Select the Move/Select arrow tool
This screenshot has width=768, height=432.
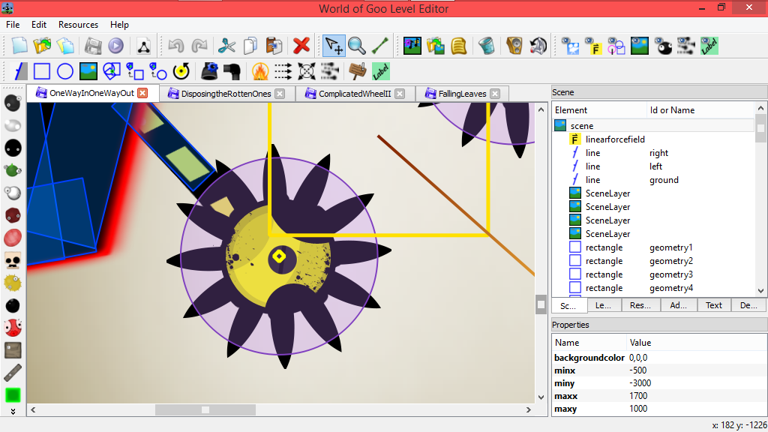pos(334,46)
